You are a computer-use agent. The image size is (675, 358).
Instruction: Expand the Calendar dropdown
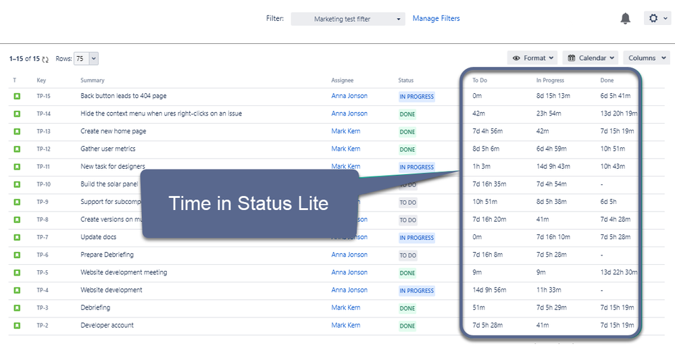590,57
